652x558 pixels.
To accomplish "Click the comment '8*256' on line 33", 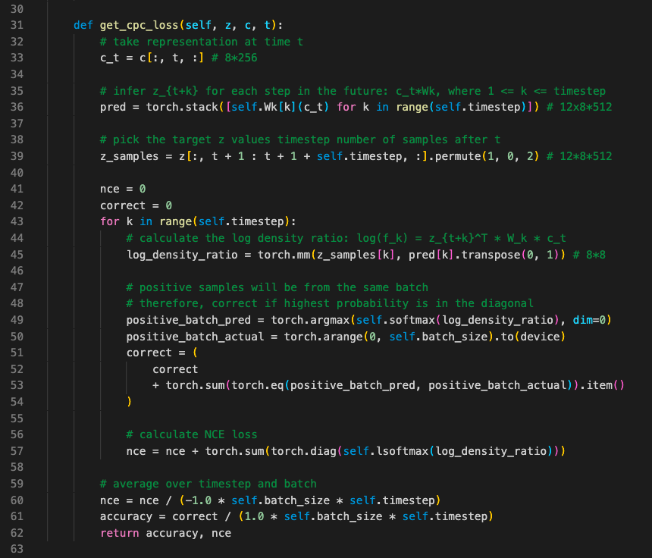I will 234,58.
